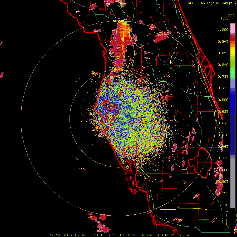The width and height of the screenshot is (237, 237).
Task: Select the TH threshold label
Action: [226, 205]
